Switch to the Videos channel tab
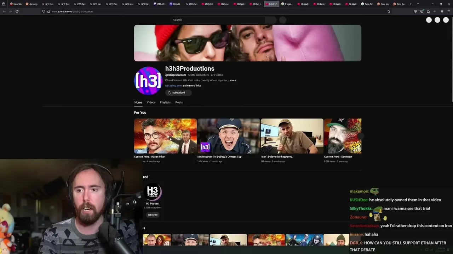The height and width of the screenshot is (254, 453). pyautogui.click(x=151, y=102)
